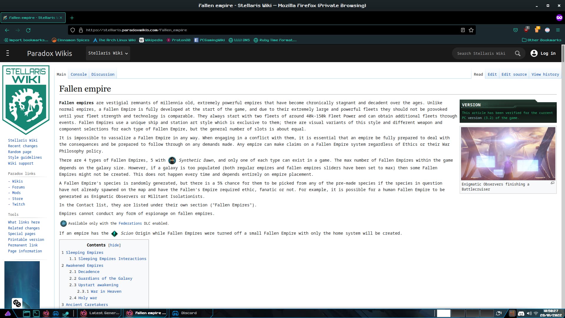Open Other Bookmarks folder
Screen dimensions: 565x318
541,40
